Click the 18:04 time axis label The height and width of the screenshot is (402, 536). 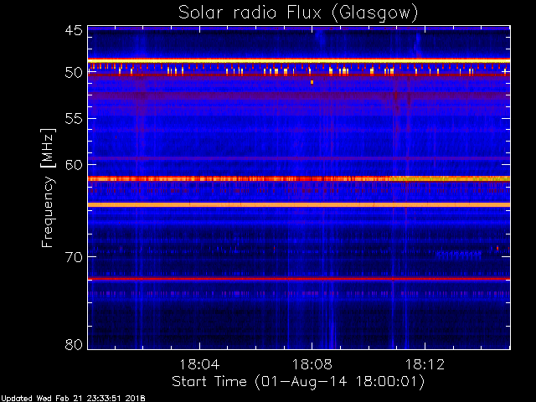click(x=199, y=364)
